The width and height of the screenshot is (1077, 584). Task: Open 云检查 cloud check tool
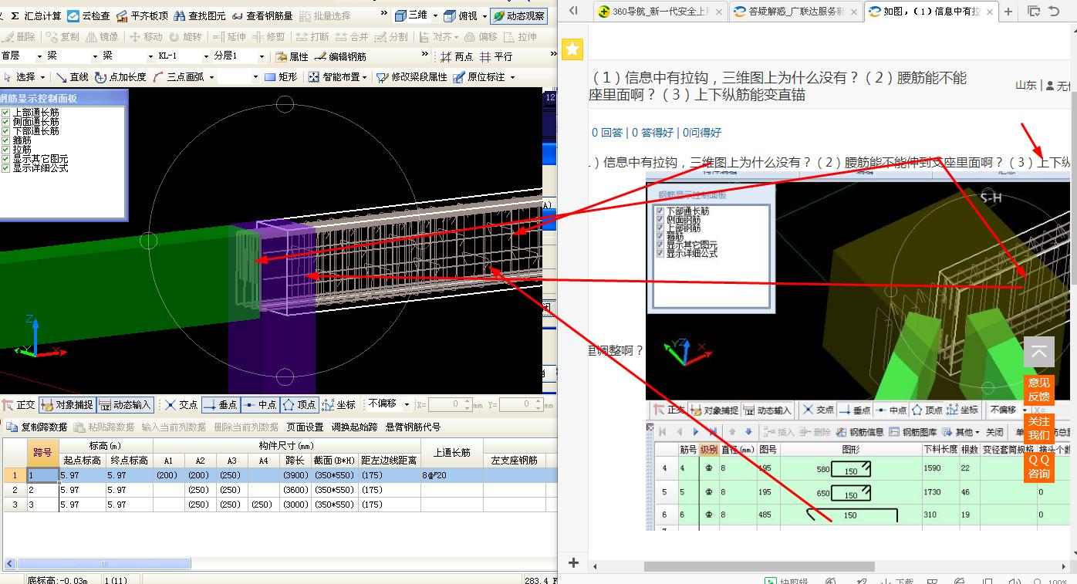[89, 15]
